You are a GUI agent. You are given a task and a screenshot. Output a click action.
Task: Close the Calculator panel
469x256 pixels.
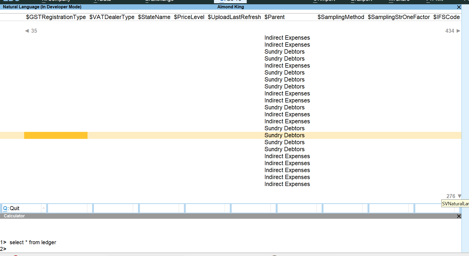point(459,216)
